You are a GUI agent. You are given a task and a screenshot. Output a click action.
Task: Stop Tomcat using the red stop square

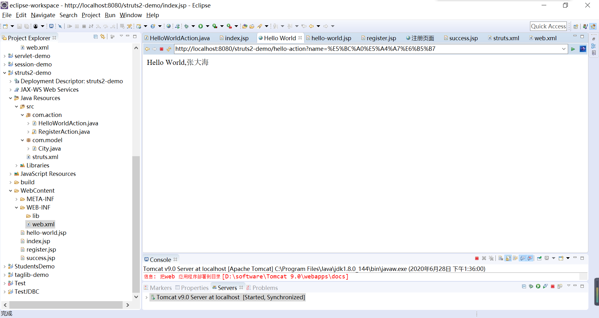tap(553, 287)
